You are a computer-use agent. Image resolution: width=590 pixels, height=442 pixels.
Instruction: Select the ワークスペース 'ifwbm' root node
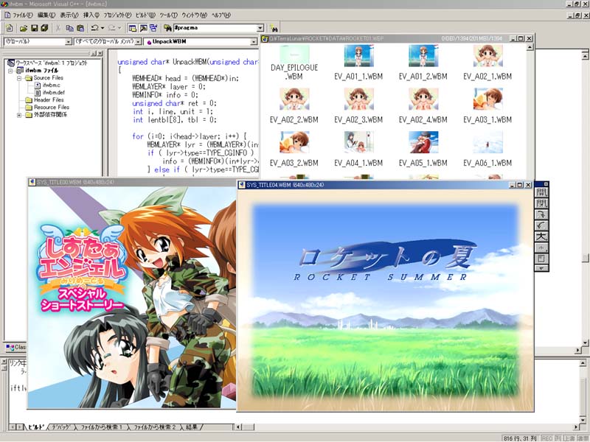point(51,63)
